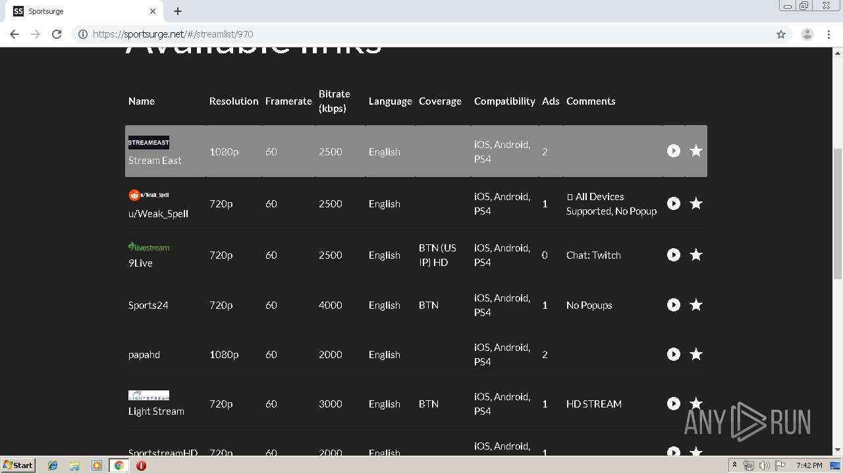Click the red stop-sign taskbar icon
The height and width of the screenshot is (474, 843).
(141, 465)
